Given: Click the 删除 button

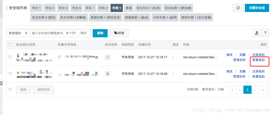Looking at the screenshot, I should [x=23, y=89].
